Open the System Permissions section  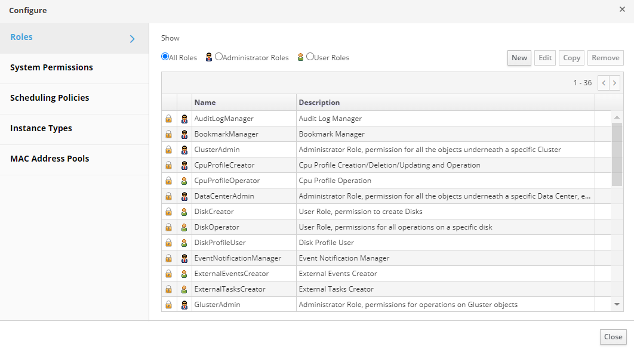coord(51,67)
